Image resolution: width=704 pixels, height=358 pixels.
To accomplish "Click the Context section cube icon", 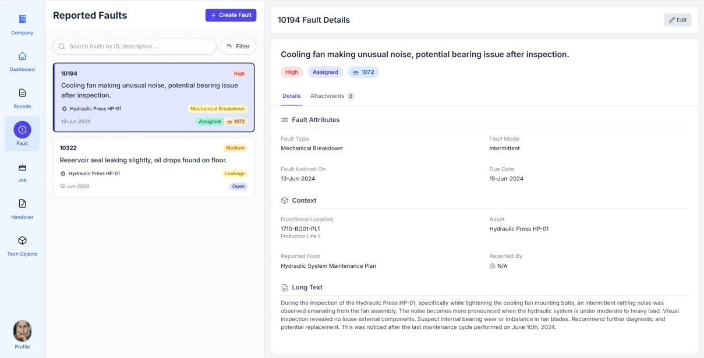I will tap(285, 200).
